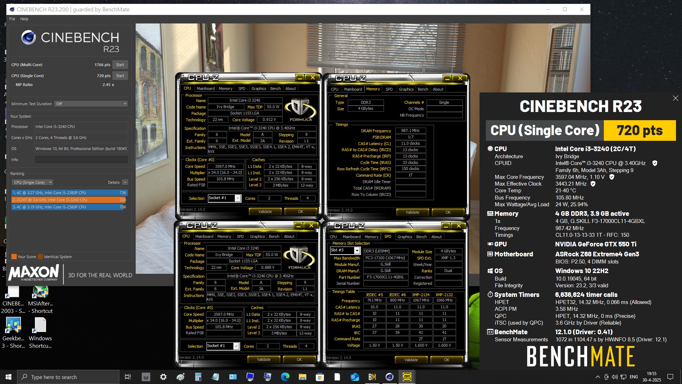Screen dimensions: 682x384
Task: Open Outlook from the taskbar
Action: coord(354,377)
